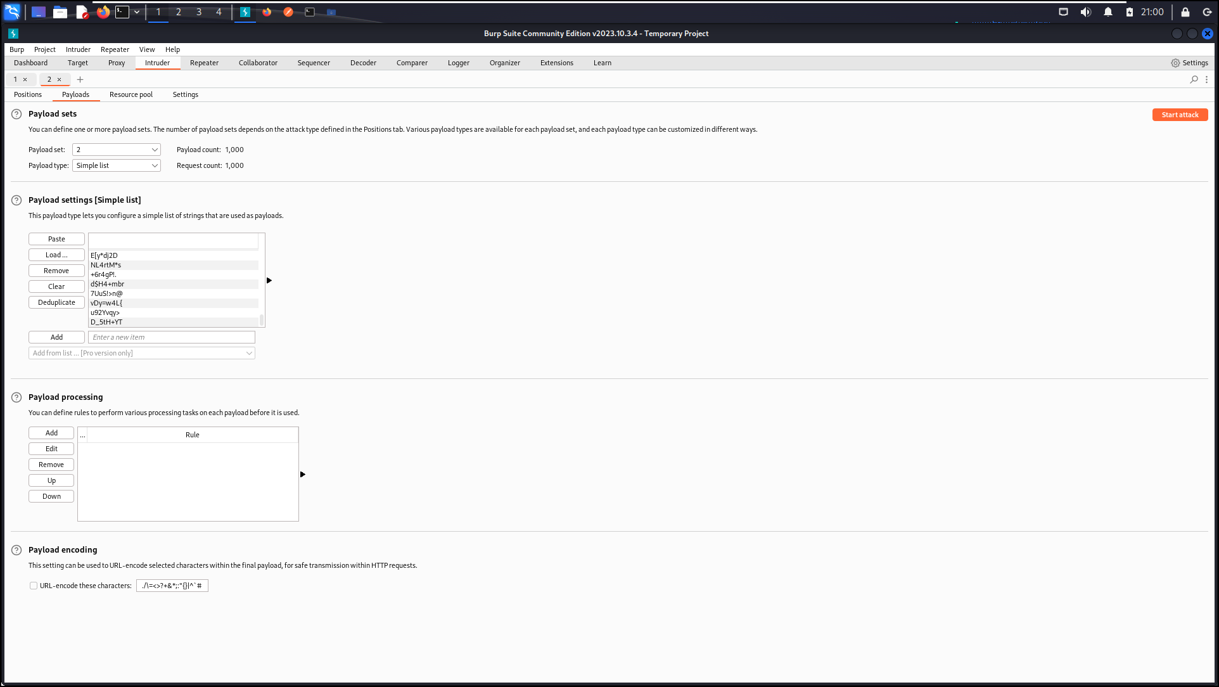Image resolution: width=1219 pixels, height=687 pixels.
Task: Switch to workspace 3
Action: tap(199, 12)
